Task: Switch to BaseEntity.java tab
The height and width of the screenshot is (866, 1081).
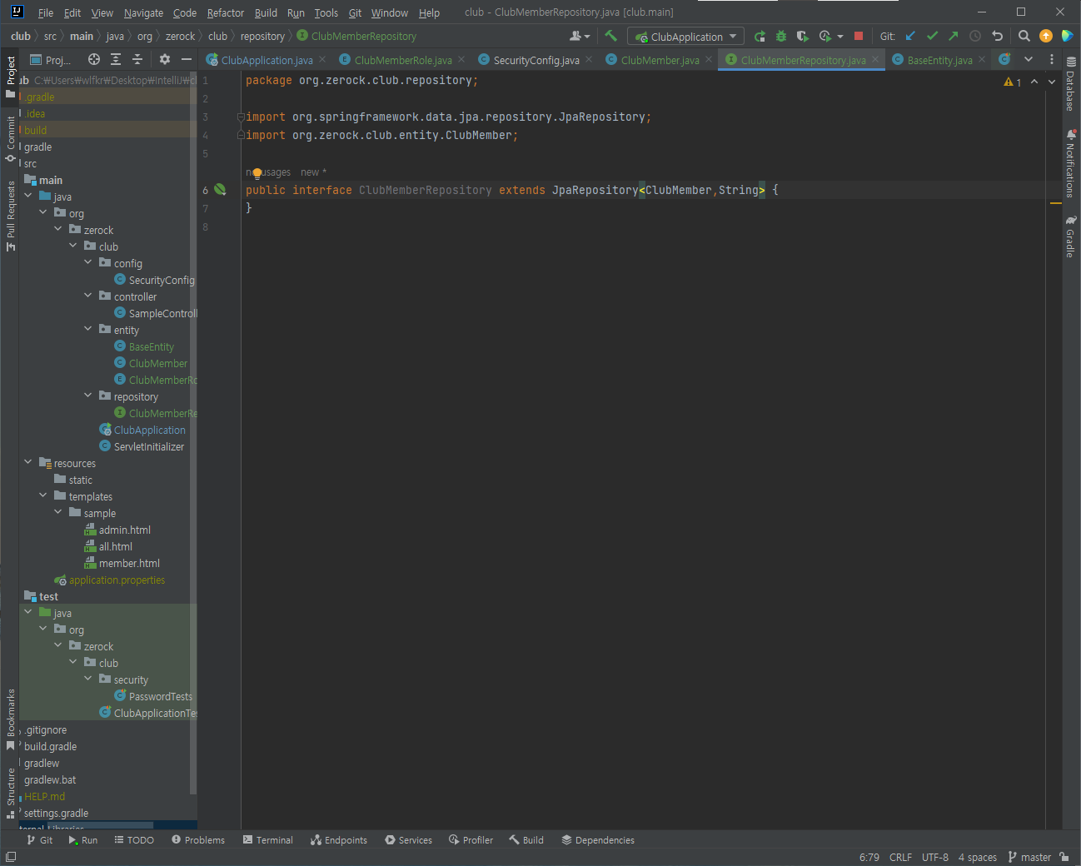Action: [939, 60]
